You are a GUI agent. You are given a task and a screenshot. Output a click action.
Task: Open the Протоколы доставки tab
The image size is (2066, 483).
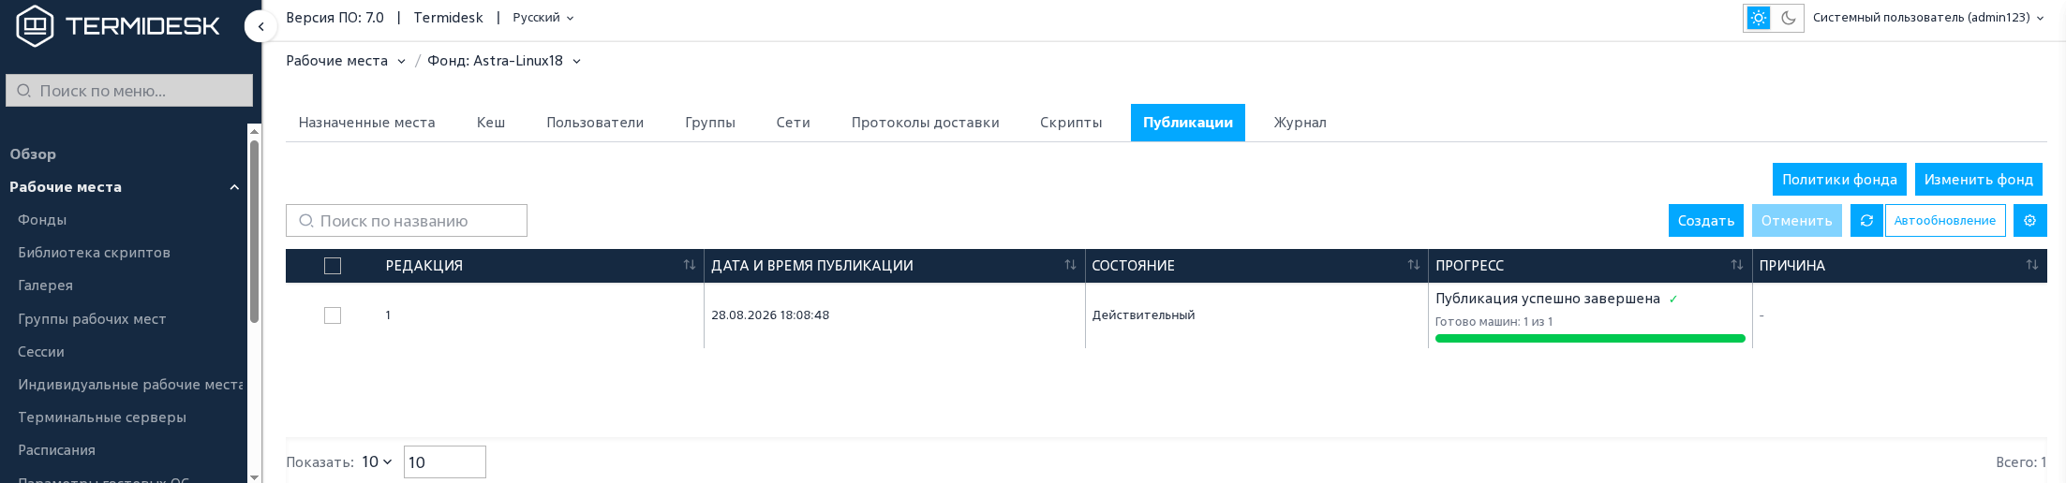point(925,123)
